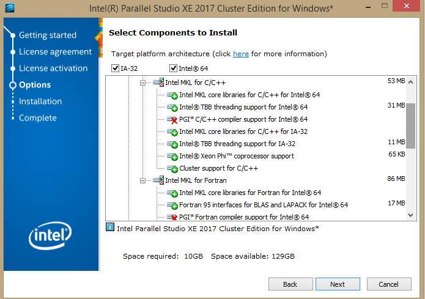Cancel the installation wizard
425x299 pixels.
point(388,284)
